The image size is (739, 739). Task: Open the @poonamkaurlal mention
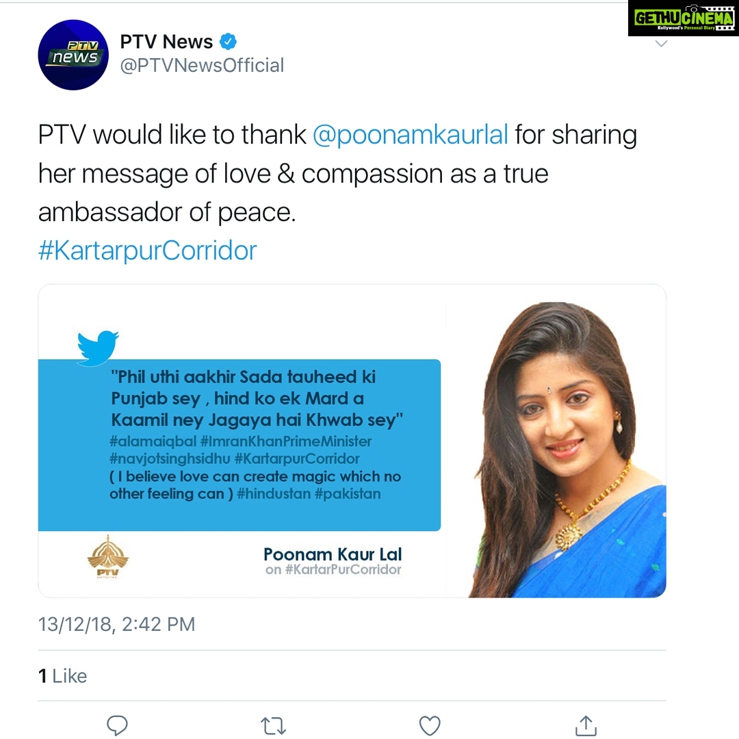point(411,135)
